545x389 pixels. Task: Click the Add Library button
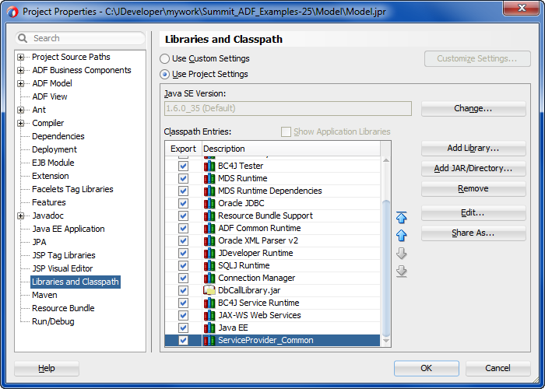473,149
